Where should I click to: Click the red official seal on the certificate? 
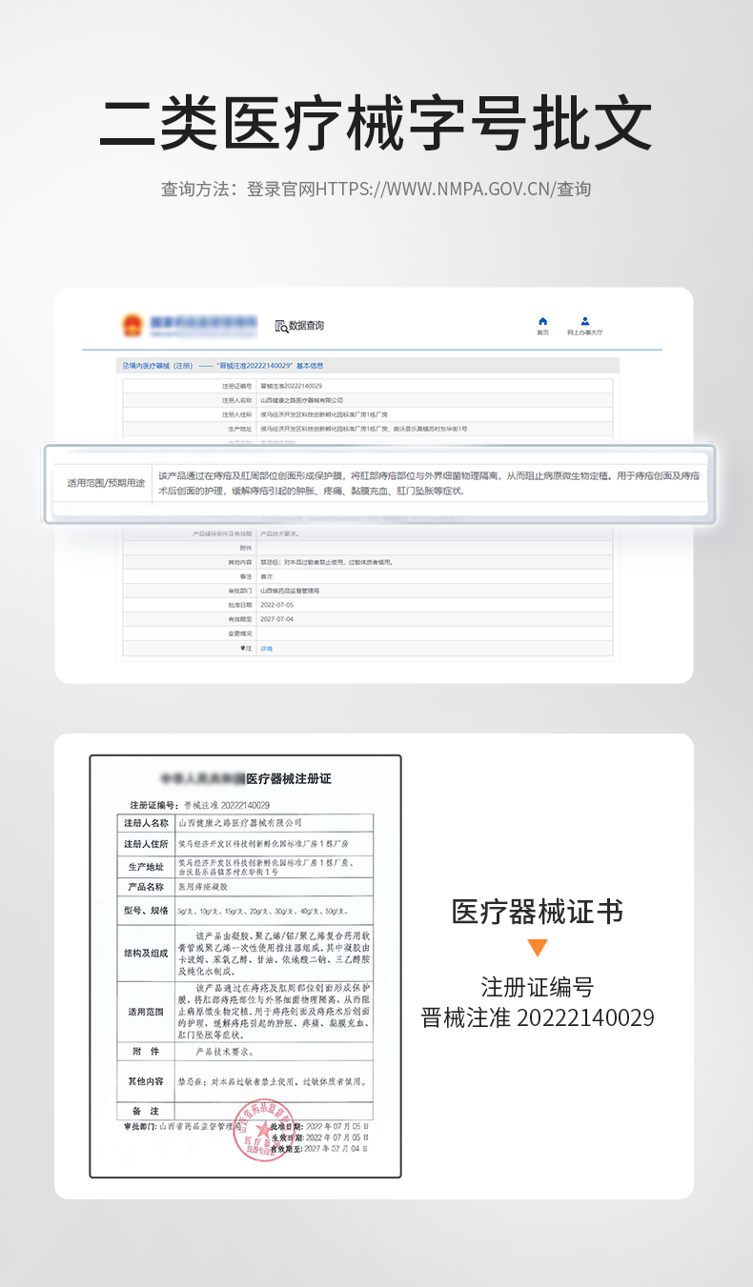point(264,1130)
